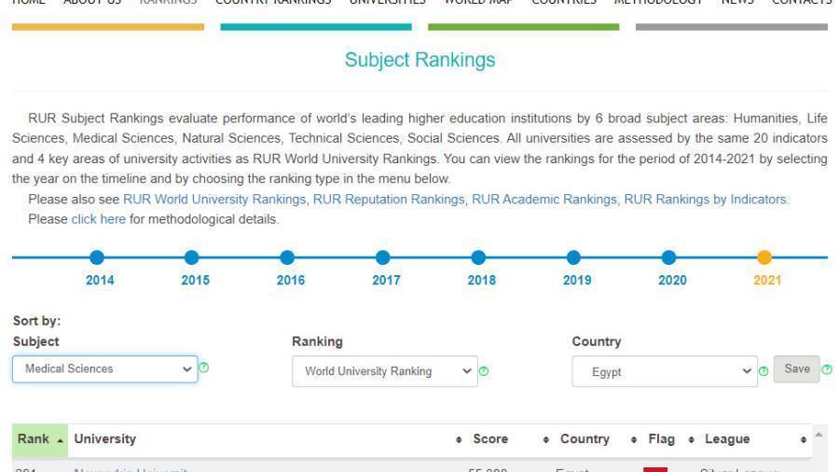839x472 pixels.
Task: Open RUR Academic Rankings link
Action: 544,199
